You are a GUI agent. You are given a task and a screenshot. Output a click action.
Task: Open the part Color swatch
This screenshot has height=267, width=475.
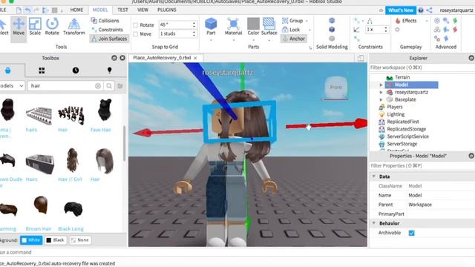pyautogui.click(x=253, y=23)
